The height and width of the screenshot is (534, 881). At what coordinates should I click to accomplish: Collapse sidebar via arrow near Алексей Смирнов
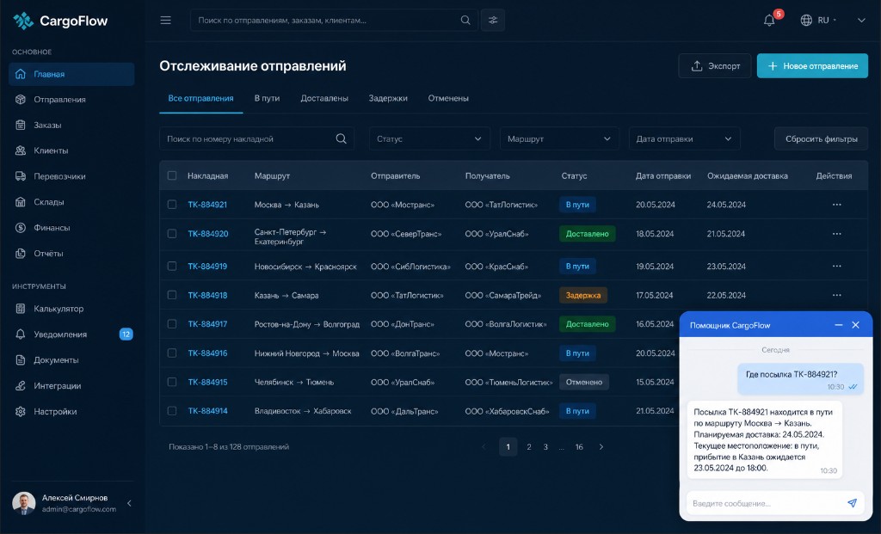129,503
